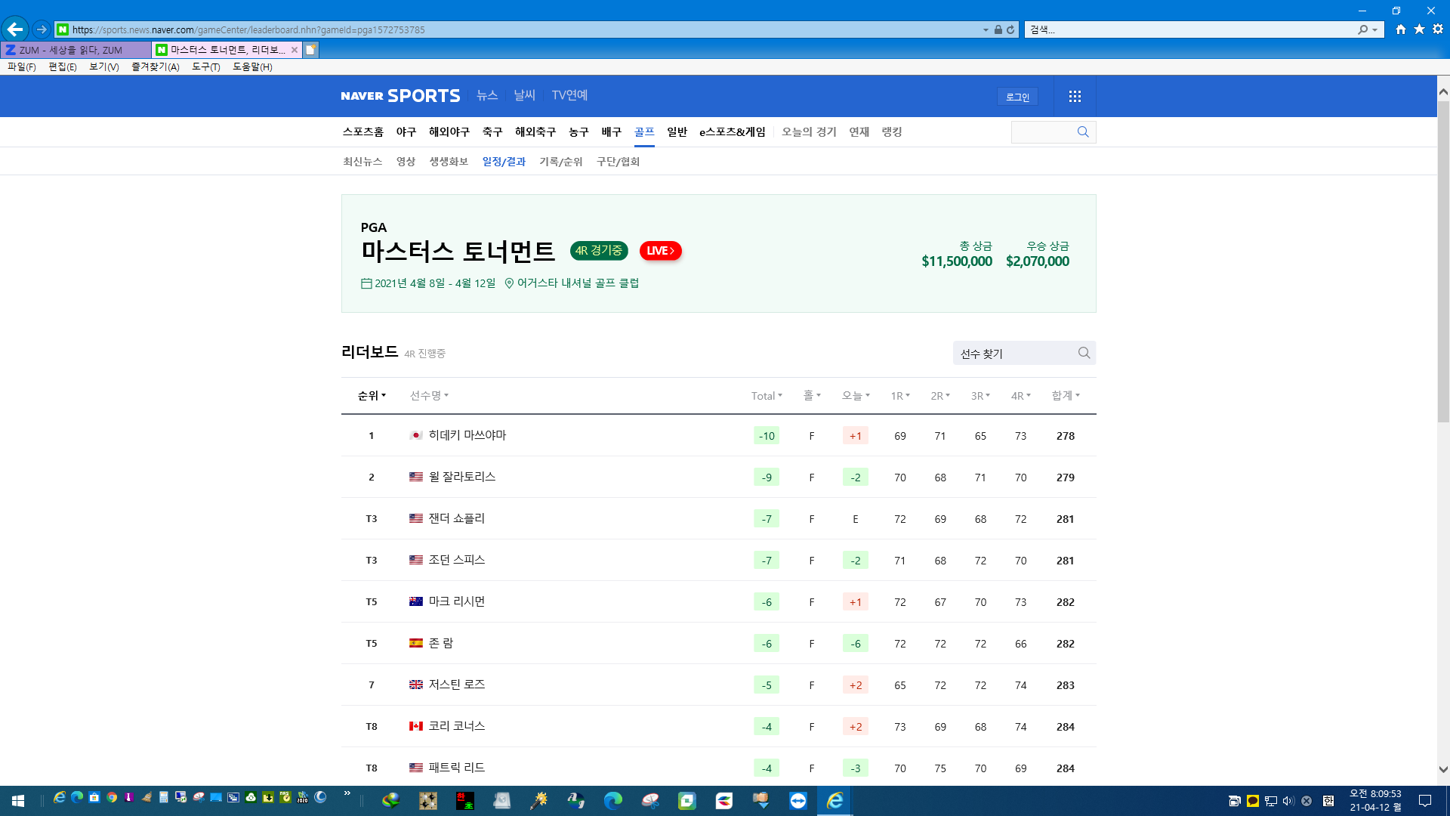Screen dimensions: 1450x816
Task: Click the page scrollbar down arrow
Action: pos(1443,770)
